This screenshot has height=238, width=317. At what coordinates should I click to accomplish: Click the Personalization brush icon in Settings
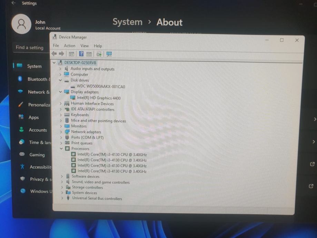coord(21,104)
